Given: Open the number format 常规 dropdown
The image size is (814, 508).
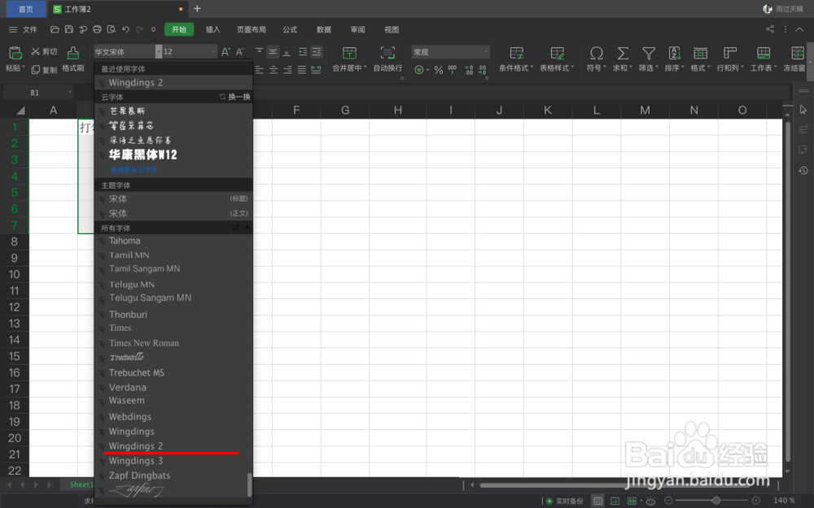Looking at the screenshot, I should point(486,52).
